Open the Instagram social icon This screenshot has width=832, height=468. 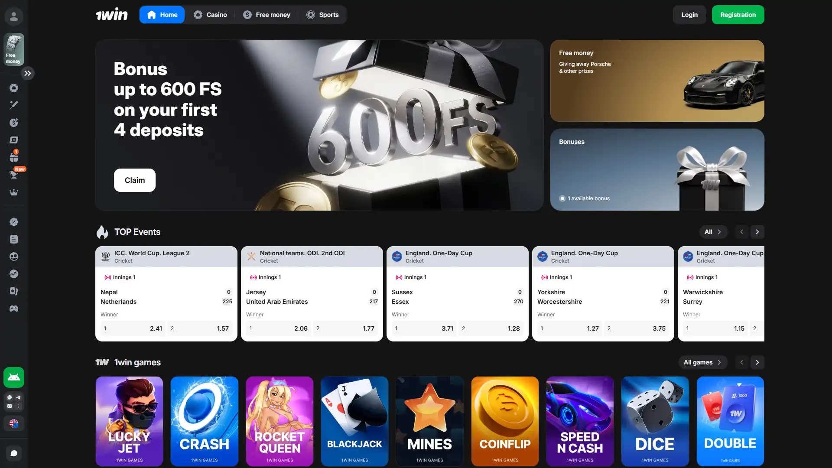point(10,406)
